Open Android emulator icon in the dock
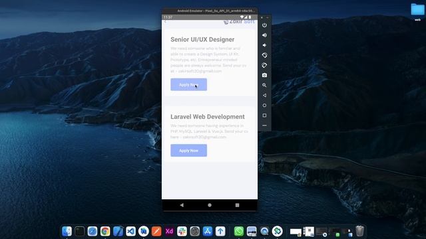The width and height of the screenshot is (426, 239). coord(277,232)
